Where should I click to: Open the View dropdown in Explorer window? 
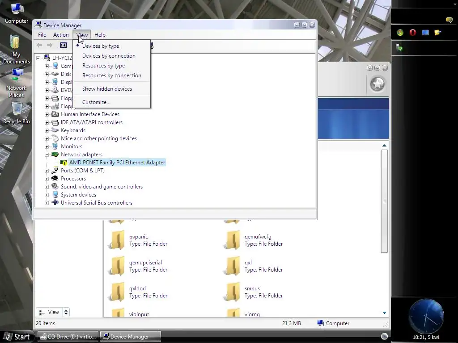point(53,312)
